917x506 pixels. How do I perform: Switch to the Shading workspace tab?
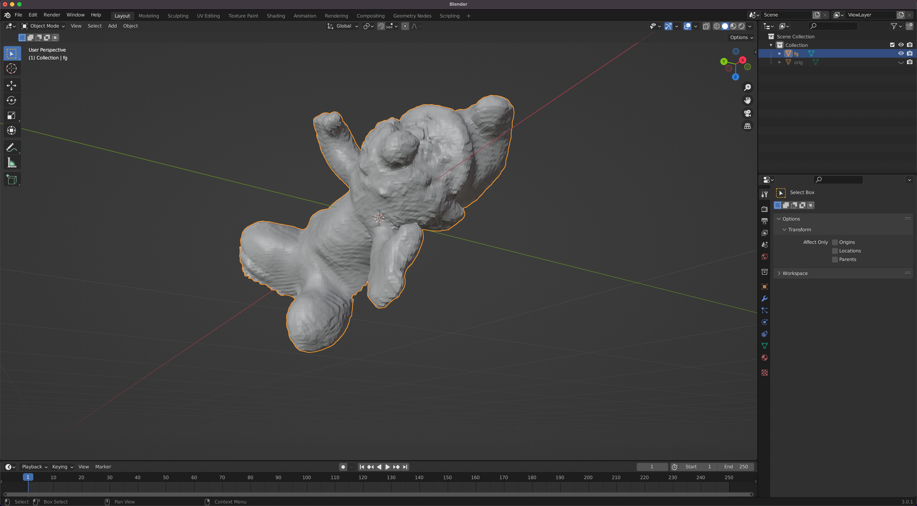tap(276, 16)
